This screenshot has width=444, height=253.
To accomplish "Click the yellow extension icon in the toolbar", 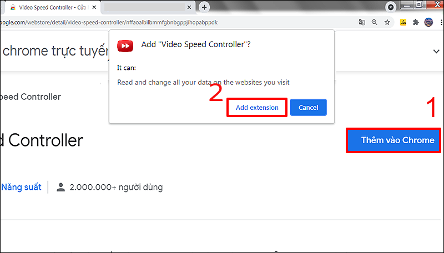I will [403, 22].
